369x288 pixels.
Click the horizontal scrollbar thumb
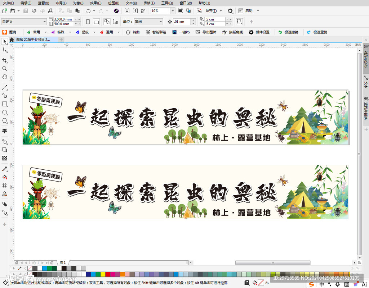(273, 262)
